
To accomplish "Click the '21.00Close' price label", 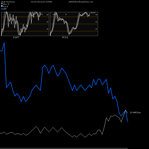I will pos(135,113).
